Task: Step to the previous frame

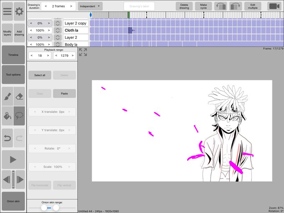Action: click(7, 180)
